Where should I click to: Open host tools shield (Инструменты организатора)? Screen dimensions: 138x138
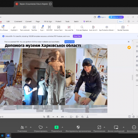click(78, 129)
